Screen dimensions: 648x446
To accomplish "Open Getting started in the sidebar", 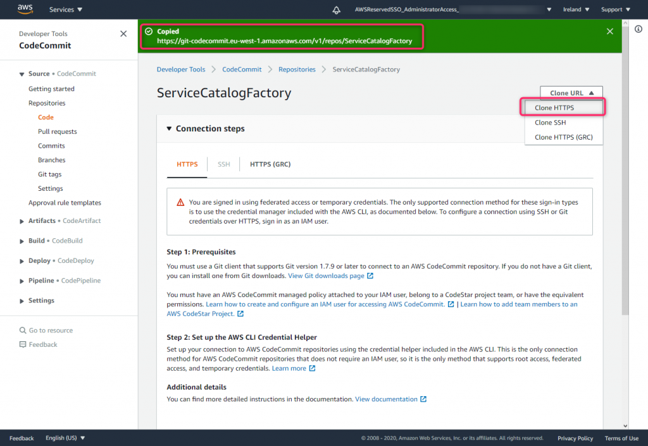I will (52, 88).
